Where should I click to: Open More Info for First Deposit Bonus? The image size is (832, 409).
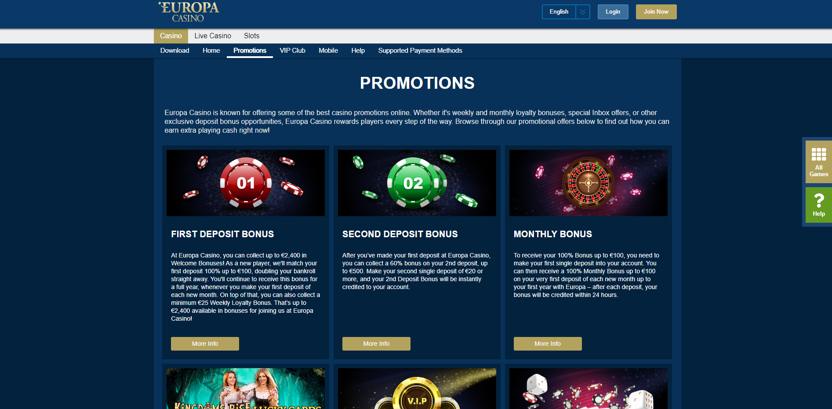coord(205,344)
